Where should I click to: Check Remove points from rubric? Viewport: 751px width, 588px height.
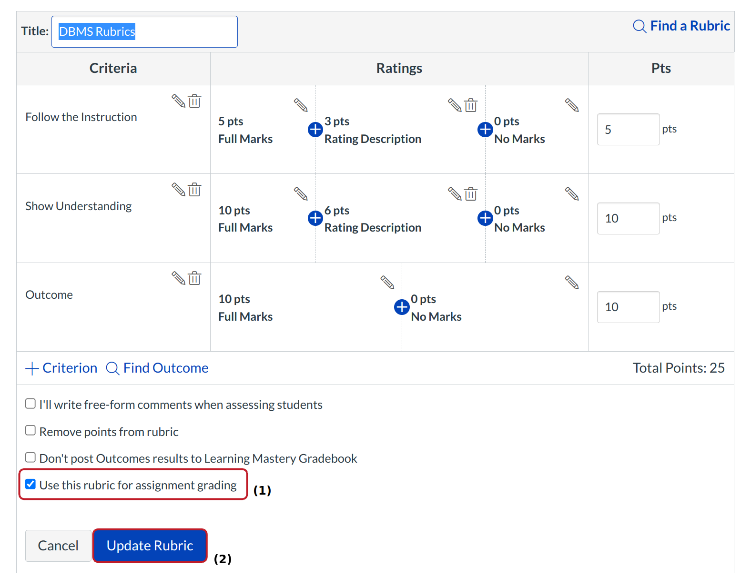click(30, 431)
